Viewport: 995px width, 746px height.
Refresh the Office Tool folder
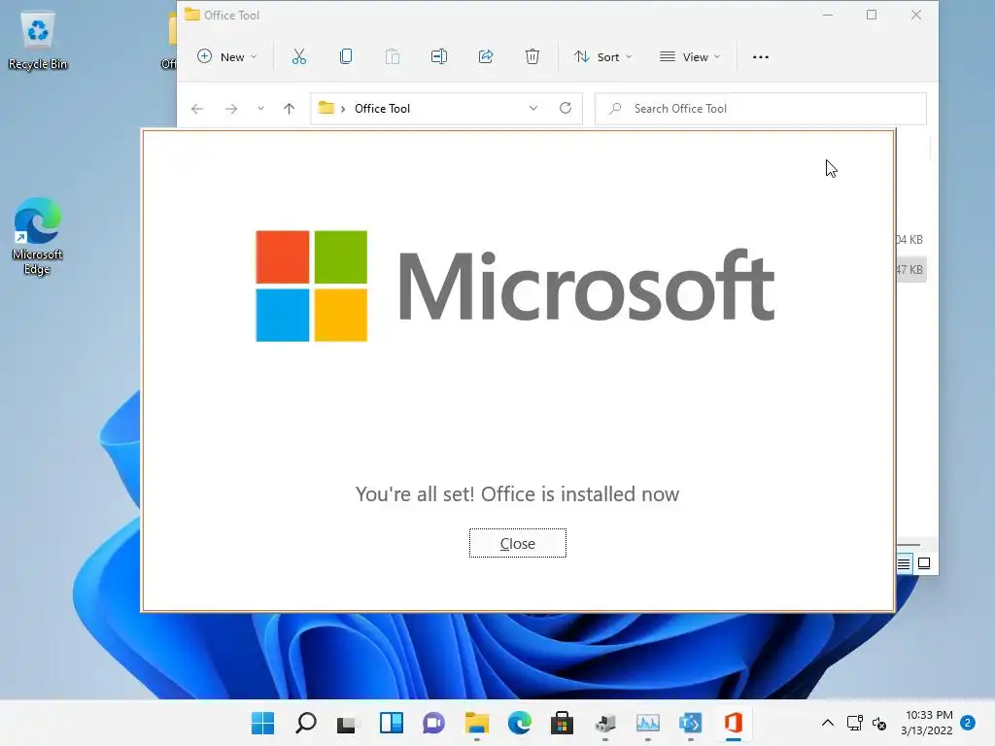click(566, 108)
